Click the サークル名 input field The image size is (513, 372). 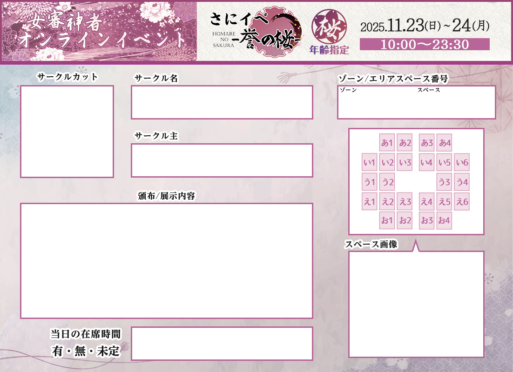222,102
